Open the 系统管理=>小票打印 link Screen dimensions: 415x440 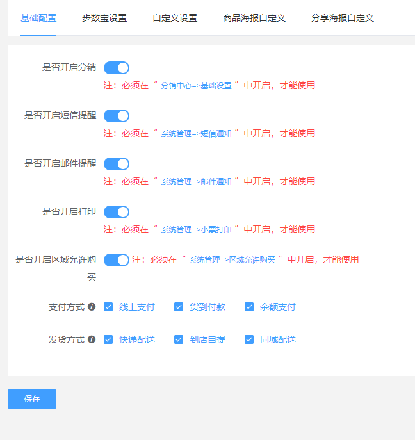click(x=196, y=229)
